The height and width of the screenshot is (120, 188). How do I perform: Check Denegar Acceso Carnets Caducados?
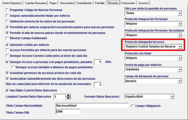tap(7, 56)
